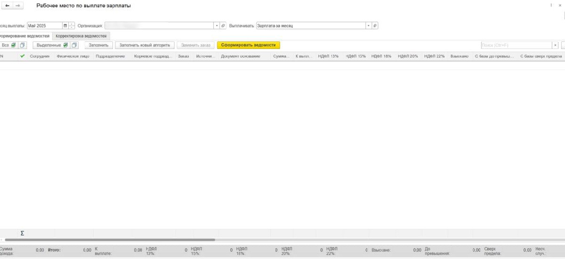This screenshot has height=259, width=565.
Task: Sort by the 'Сумма...' column header
Action: (282, 56)
